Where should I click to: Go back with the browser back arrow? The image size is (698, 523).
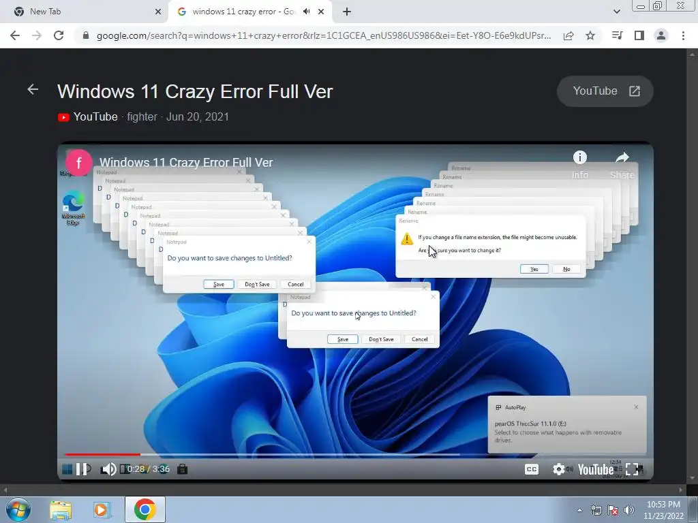(15, 35)
